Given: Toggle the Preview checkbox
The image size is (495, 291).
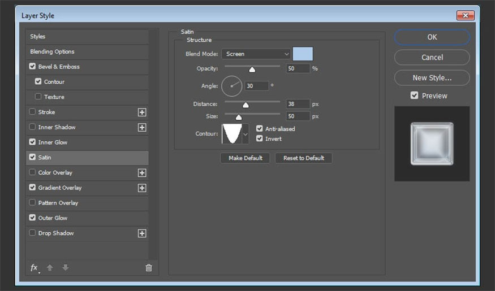Looking at the screenshot, I should point(415,96).
